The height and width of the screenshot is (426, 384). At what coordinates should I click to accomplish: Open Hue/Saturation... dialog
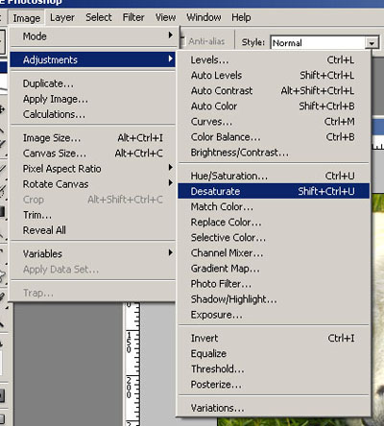(274, 176)
